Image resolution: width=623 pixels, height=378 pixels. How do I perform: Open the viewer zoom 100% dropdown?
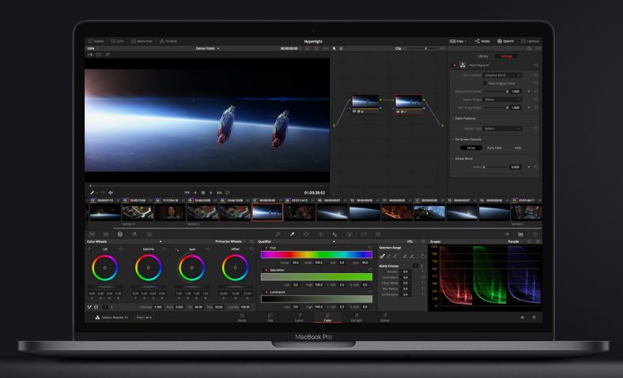click(x=92, y=48)
